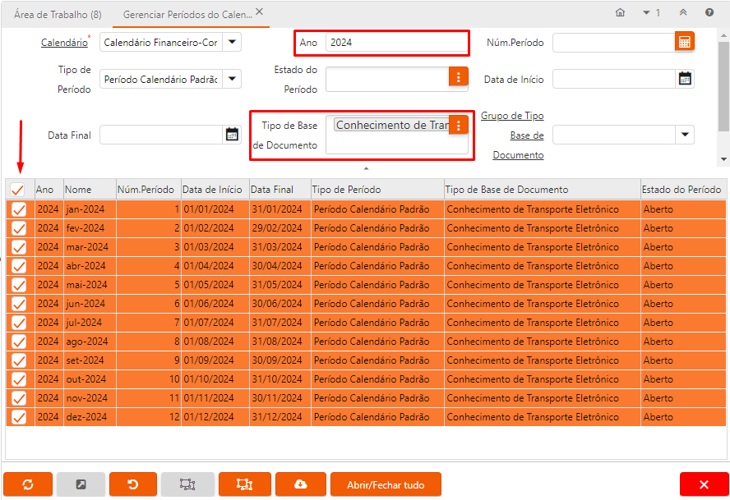Switch to Área de Trabalho (8) tab

pos(58,14)
